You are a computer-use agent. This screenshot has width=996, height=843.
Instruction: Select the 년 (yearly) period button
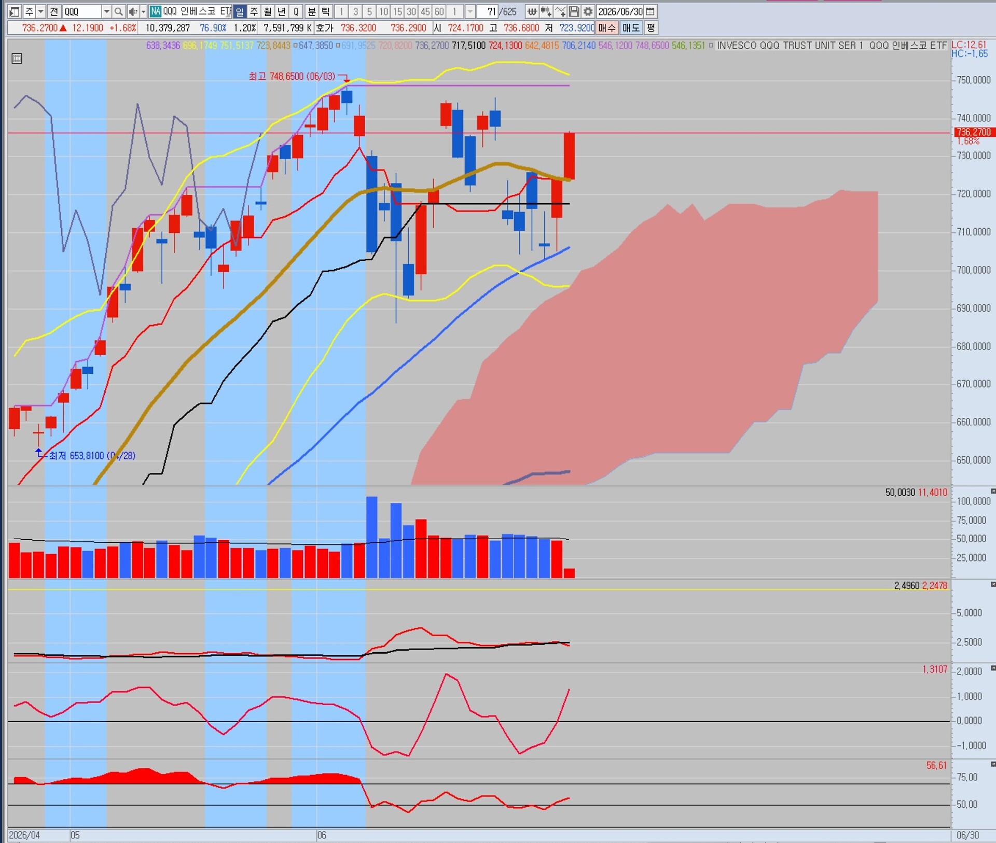282,11
